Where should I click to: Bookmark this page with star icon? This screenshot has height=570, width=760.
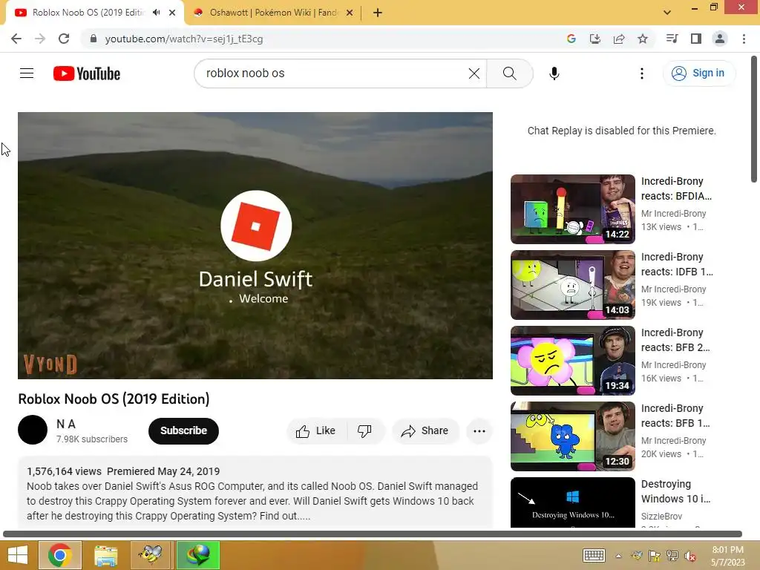tap(643, 39)
